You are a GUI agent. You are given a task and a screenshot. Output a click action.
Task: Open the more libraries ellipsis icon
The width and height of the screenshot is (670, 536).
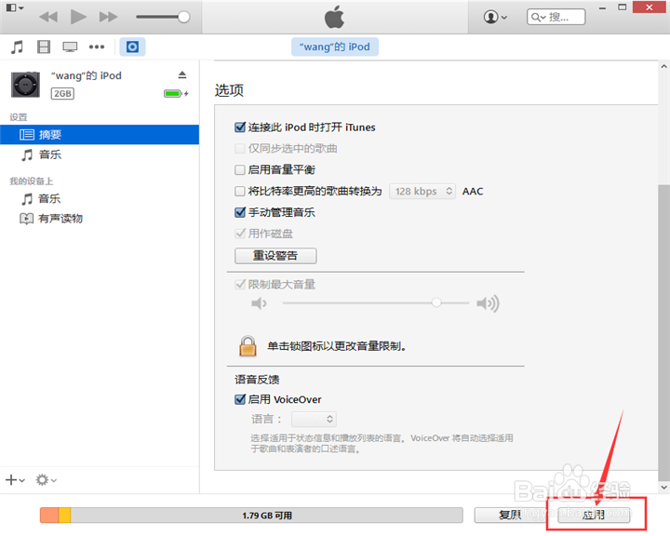point(97,47)
